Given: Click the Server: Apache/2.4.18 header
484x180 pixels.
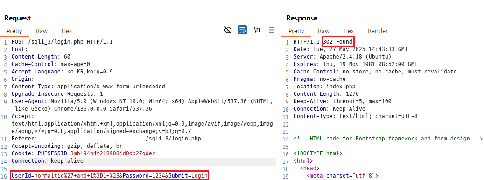Looking at the screenshot, I should pyautogui.click(x=342, y=57).
